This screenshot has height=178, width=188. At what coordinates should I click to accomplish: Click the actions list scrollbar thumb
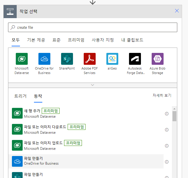click(x=175, y=116)
